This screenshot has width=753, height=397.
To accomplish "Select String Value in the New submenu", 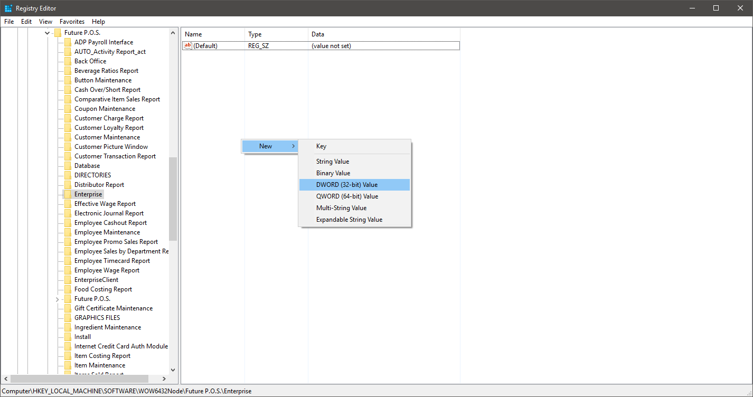I will (x=333, y=162).
